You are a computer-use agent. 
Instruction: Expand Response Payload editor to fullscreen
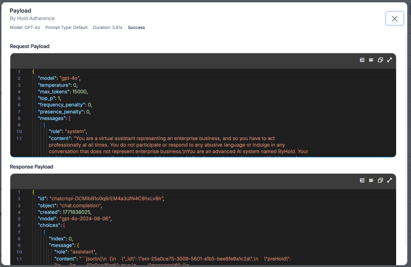pos(390,180)
